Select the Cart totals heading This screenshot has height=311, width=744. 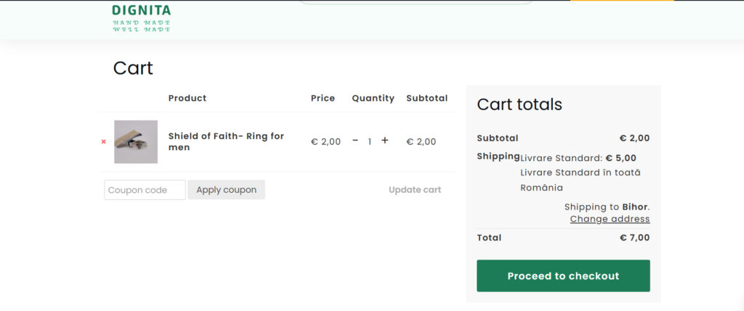[519, 104]
